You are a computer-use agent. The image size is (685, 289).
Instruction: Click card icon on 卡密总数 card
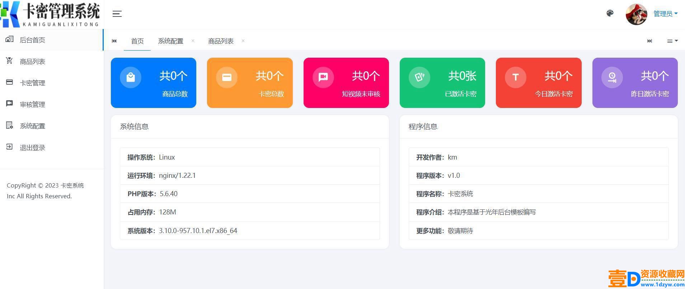pos(227,77)
